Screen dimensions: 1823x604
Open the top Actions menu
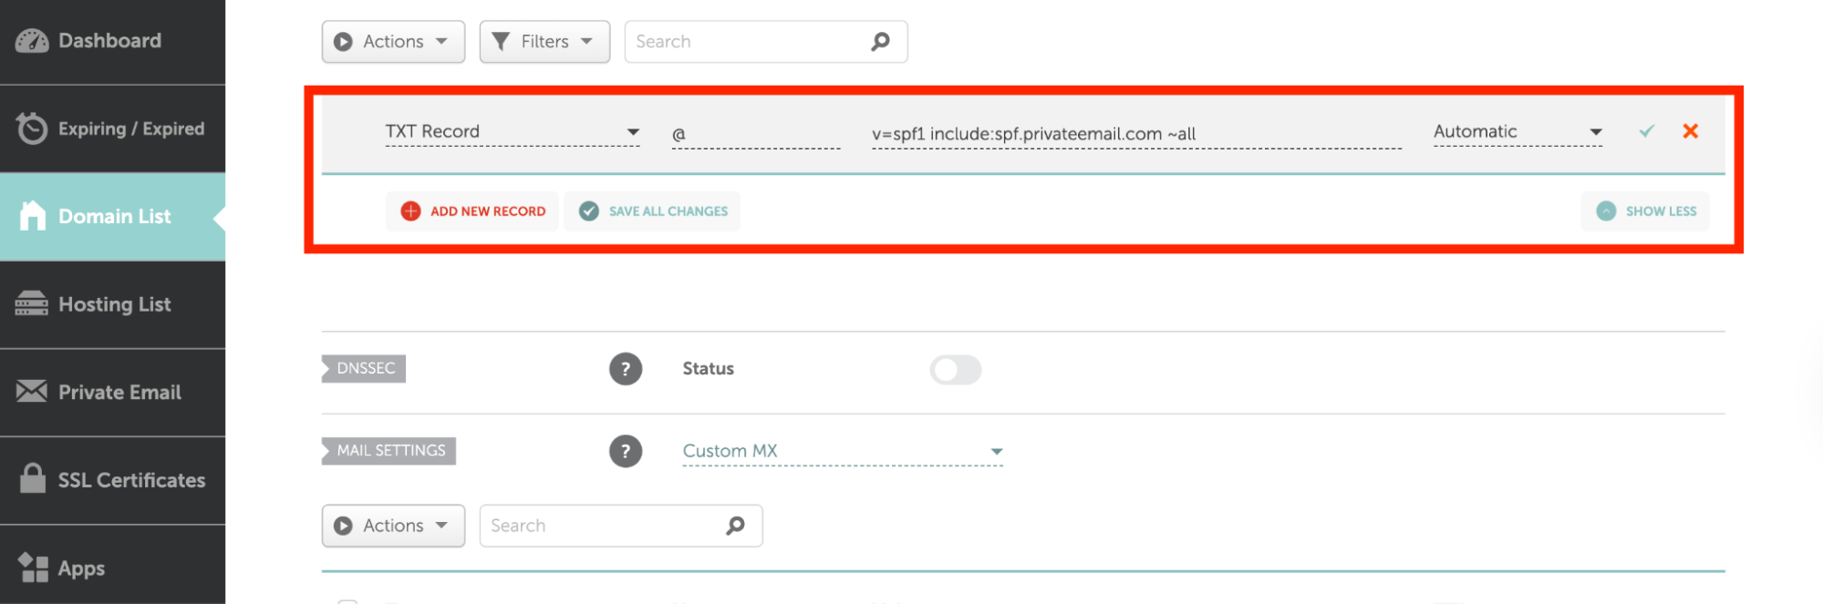point(392,41)
